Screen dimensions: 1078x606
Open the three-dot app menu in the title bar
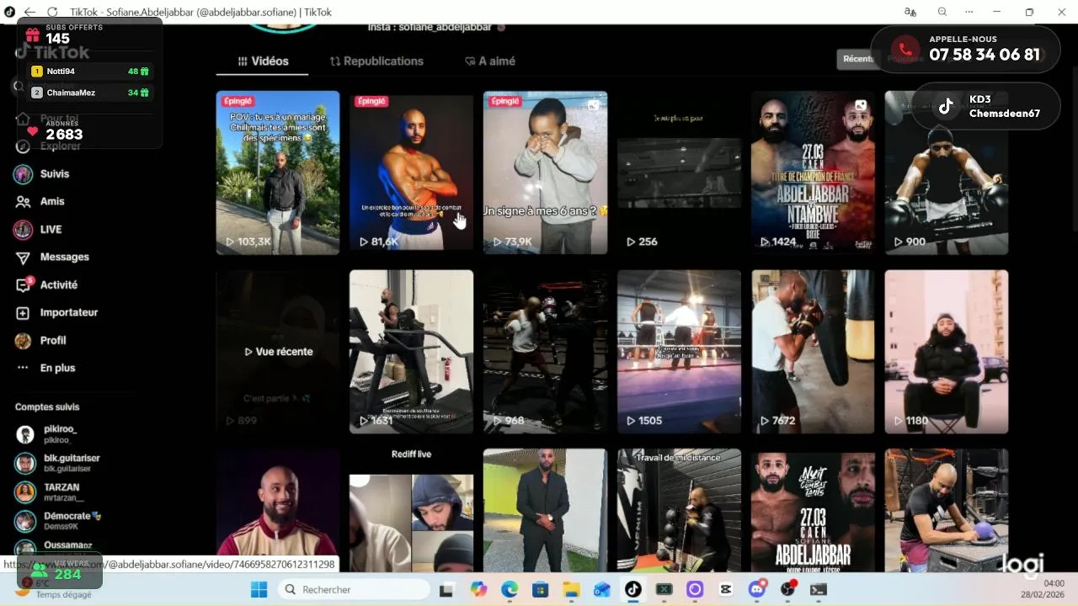point(969,12)
